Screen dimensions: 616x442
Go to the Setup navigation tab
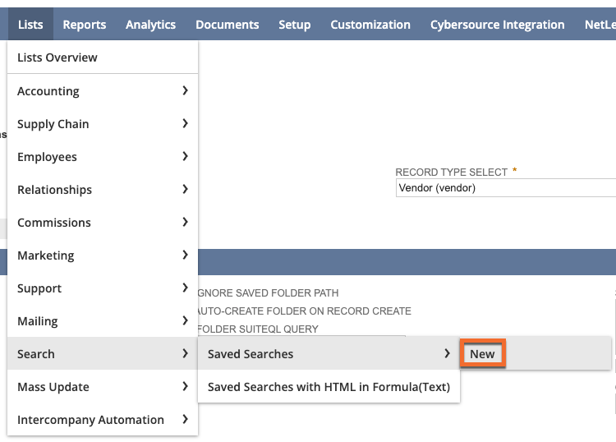[294, 25]
